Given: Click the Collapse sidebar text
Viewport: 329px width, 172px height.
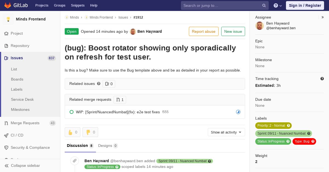Looking at the screenshot, I should click(25, 166).
